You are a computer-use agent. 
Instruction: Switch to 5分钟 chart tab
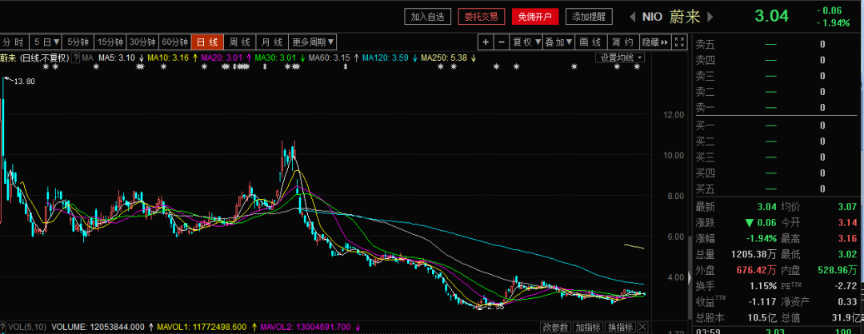78,42
